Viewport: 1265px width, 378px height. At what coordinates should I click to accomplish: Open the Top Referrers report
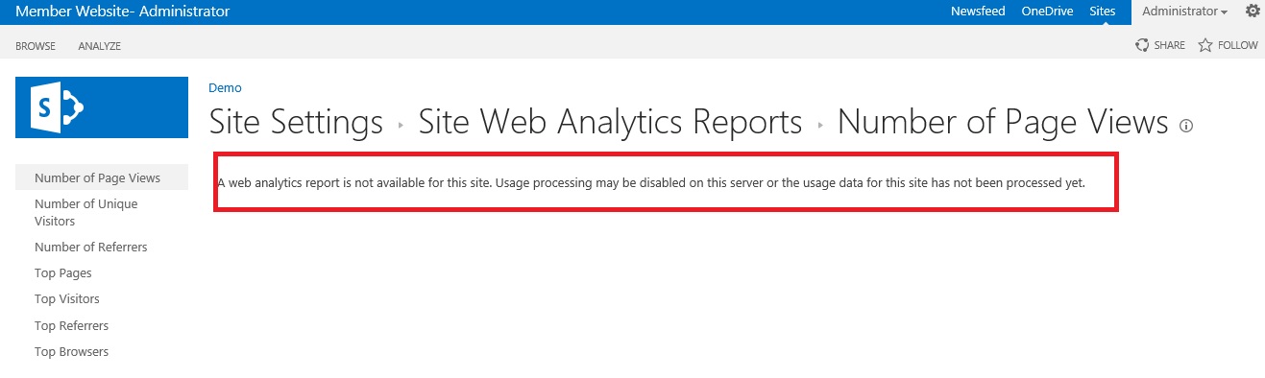(x=71, y=326)
